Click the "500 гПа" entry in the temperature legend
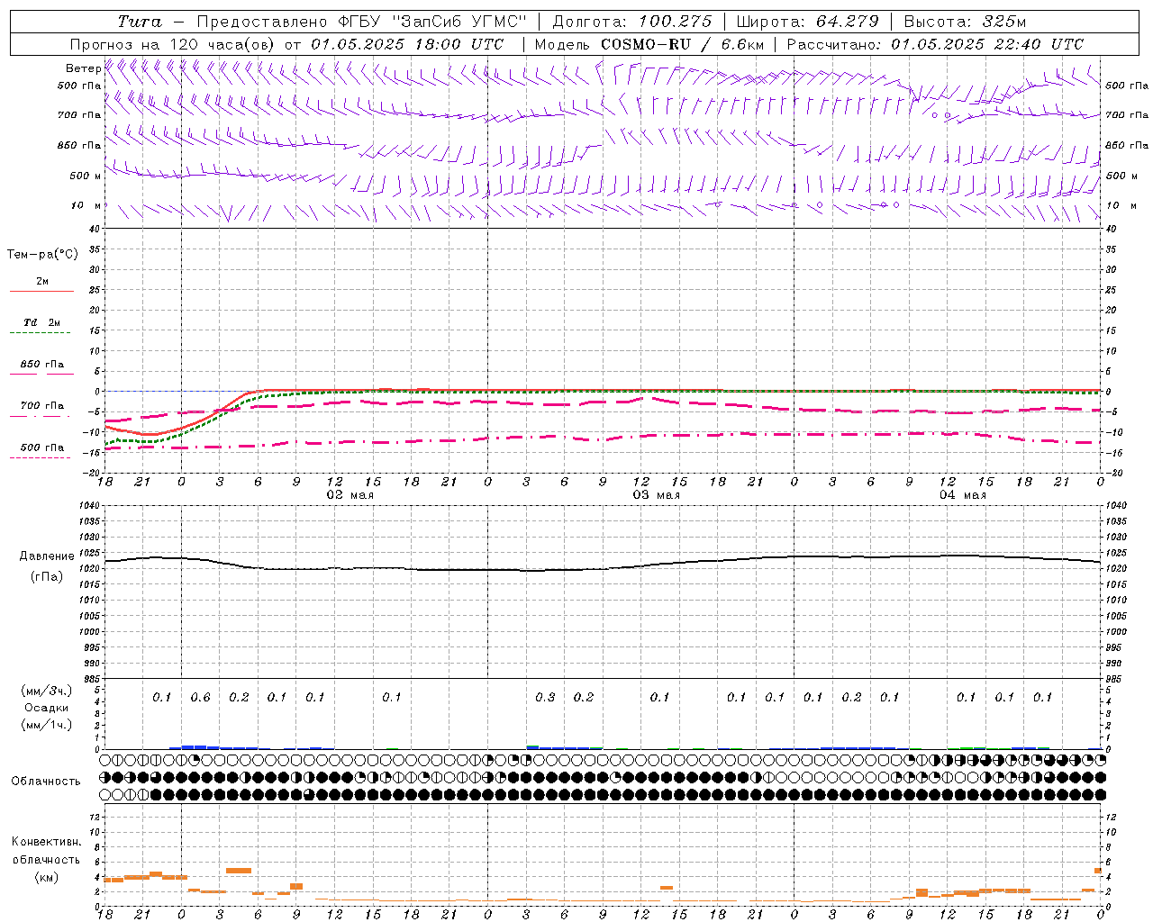The width and height of the screenshot is (1153, 922). (x=42, y=447)
